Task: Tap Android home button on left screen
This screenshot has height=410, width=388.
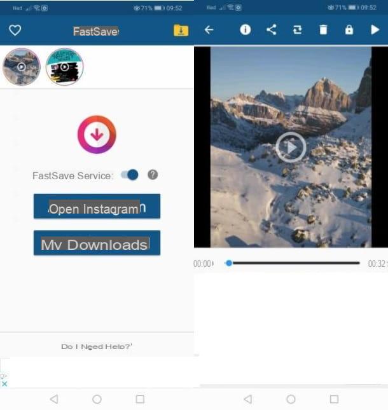Action: click(x=97, y=399)
